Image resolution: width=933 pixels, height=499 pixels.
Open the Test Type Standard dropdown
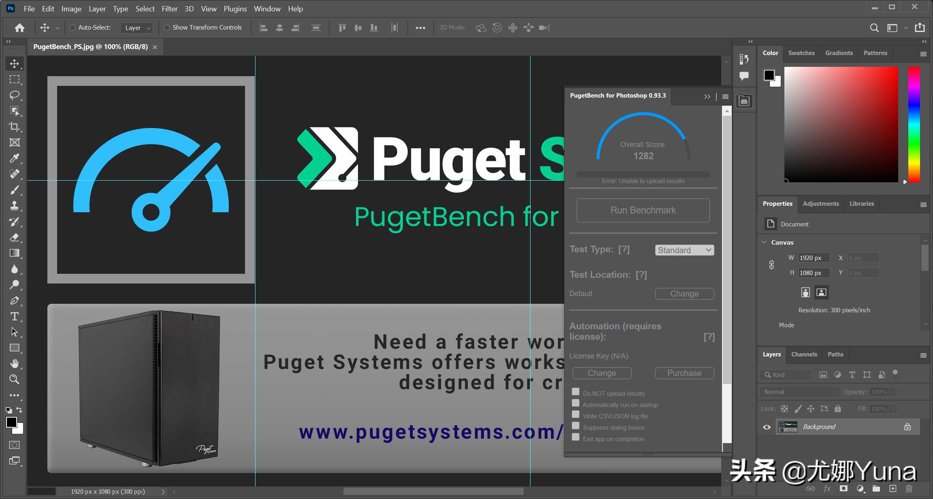click(684, 250)
